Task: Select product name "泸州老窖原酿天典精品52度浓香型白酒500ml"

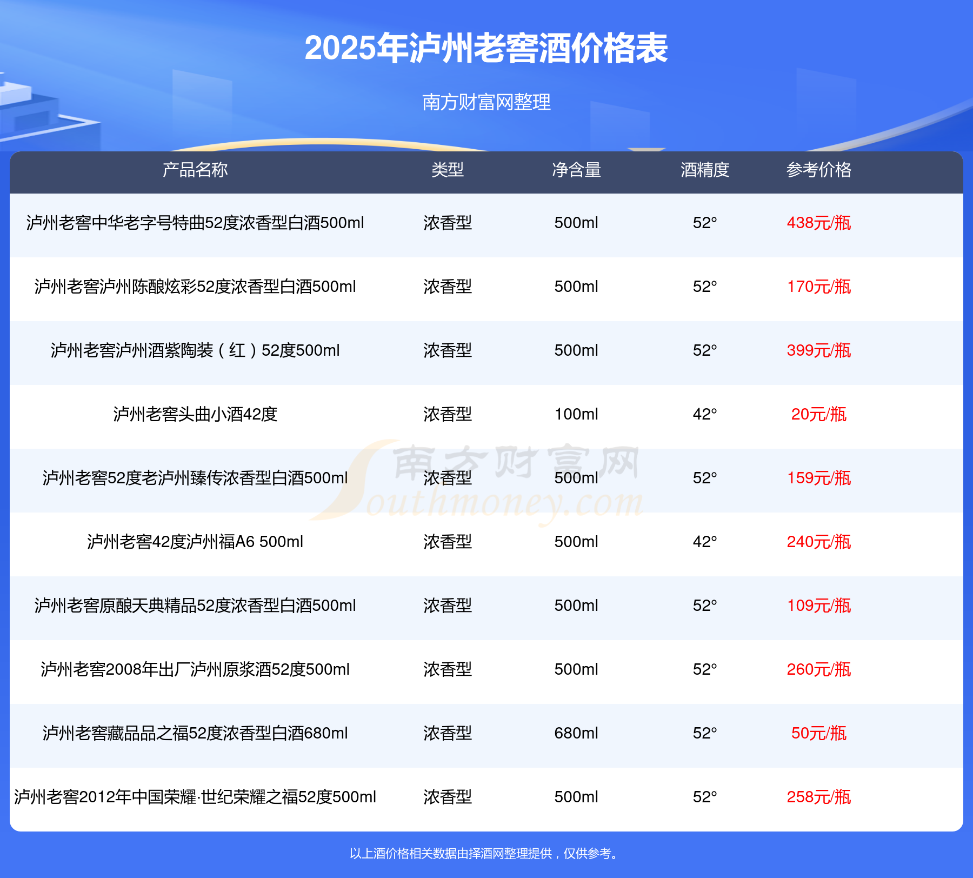Action: click(195, 606)
